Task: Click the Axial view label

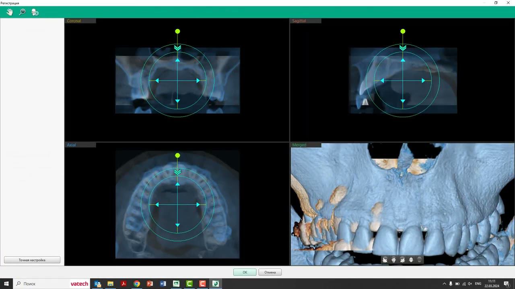Action: point(71,145)
